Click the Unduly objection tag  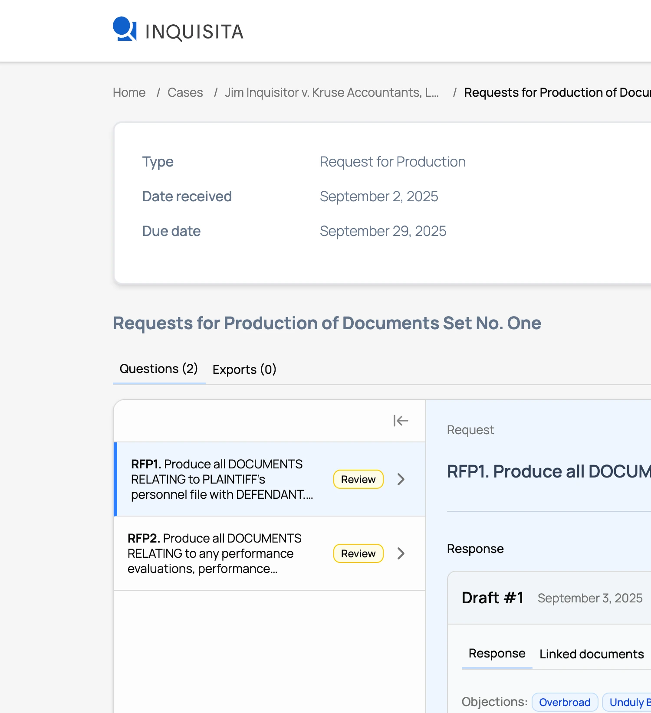[627, 702]
